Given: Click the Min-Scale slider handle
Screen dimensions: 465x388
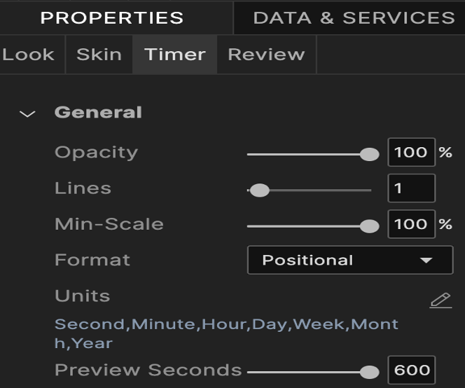Looking at the screenshot, I should (x=369, y=226).
